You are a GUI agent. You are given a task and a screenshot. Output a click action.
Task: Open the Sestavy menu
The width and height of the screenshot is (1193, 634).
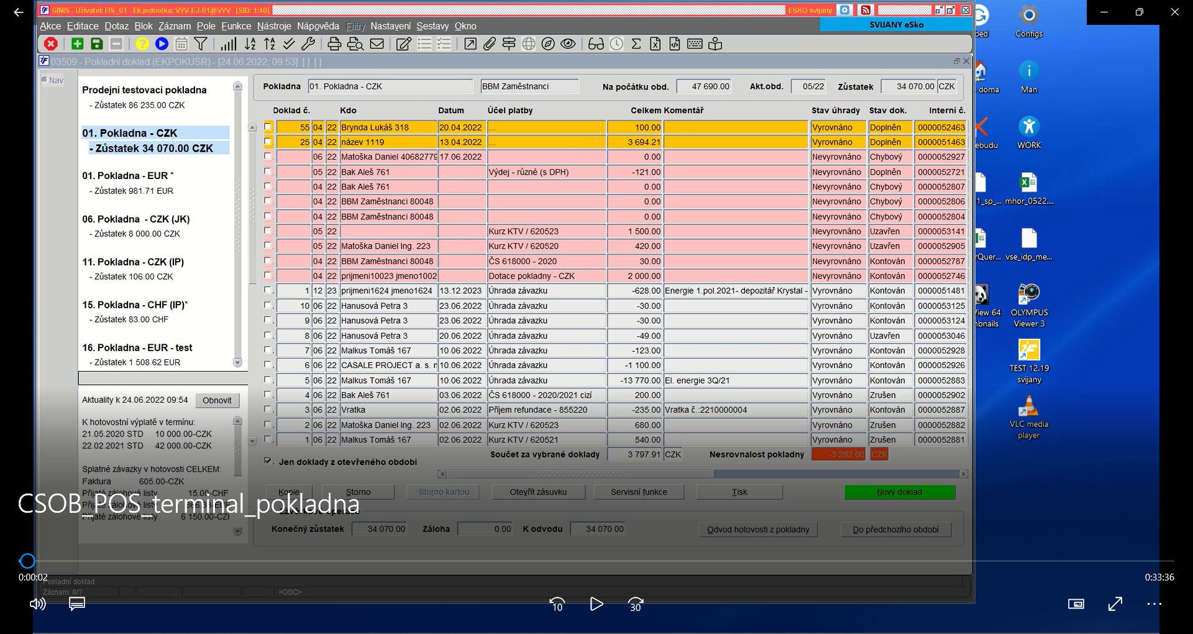click(432, 26)
